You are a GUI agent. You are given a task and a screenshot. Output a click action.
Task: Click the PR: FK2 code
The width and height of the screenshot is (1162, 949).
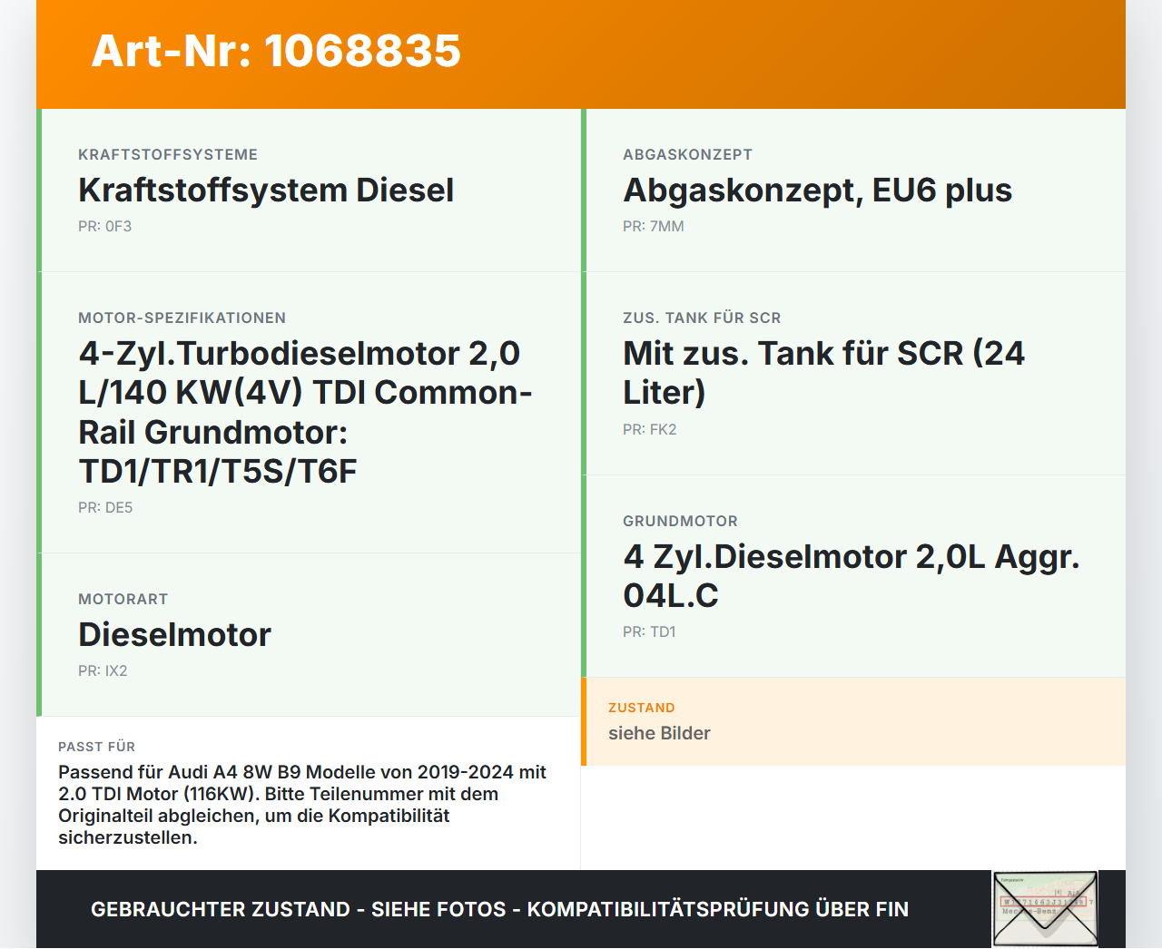tap(650, 430)
